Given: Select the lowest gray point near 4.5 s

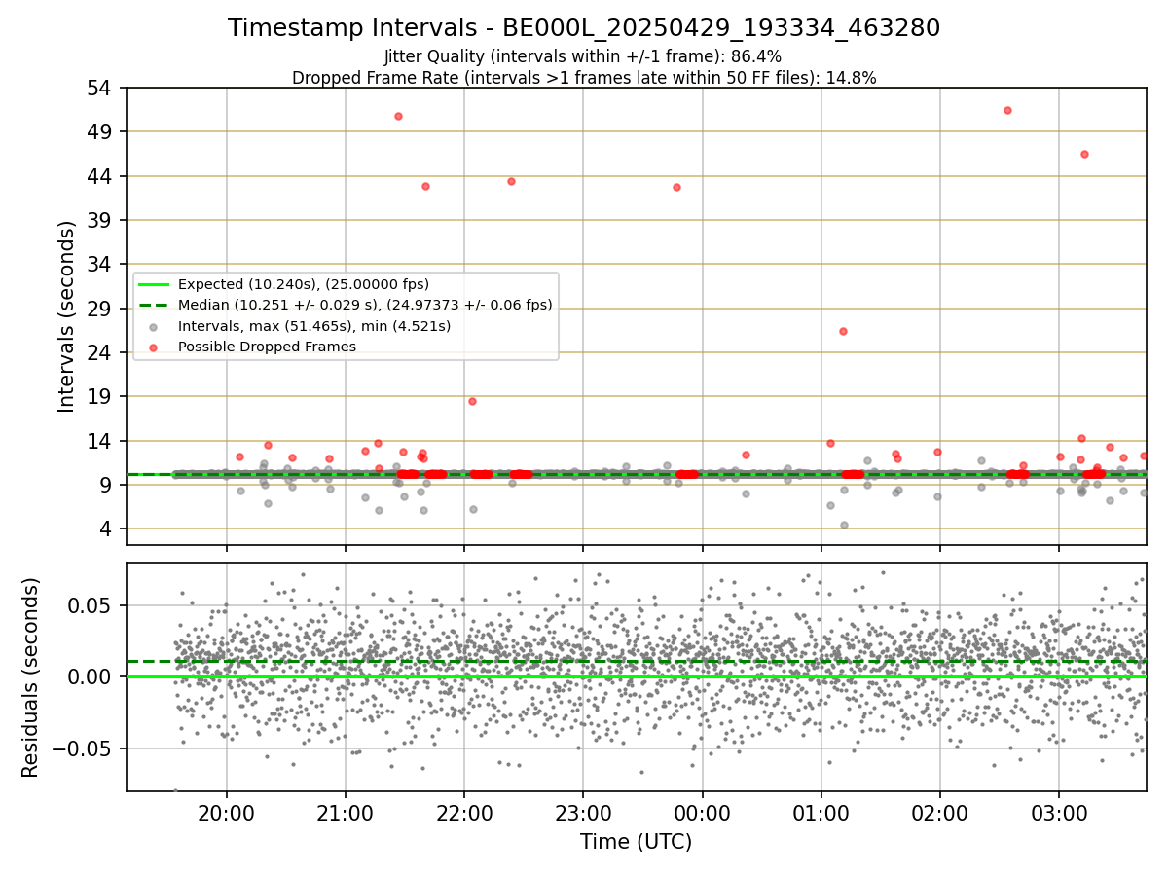Looking at the screenshot, I should coord(844,525).
